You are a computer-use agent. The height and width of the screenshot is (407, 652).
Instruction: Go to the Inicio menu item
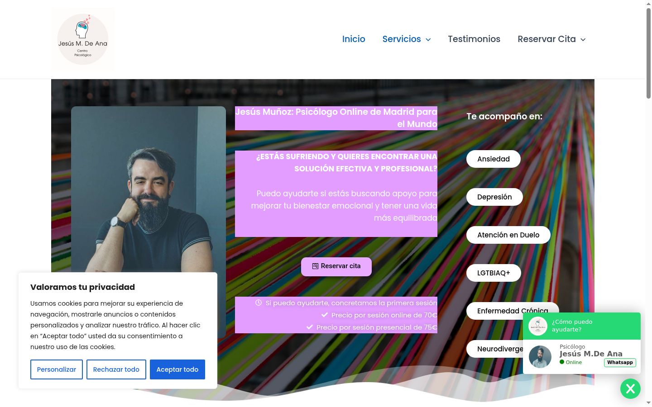354,39
